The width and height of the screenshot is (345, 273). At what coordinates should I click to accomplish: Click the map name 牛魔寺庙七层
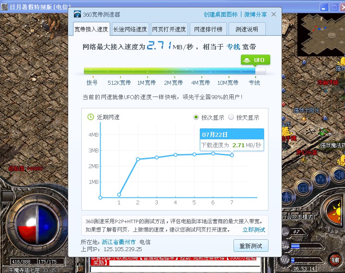[24, 270]
